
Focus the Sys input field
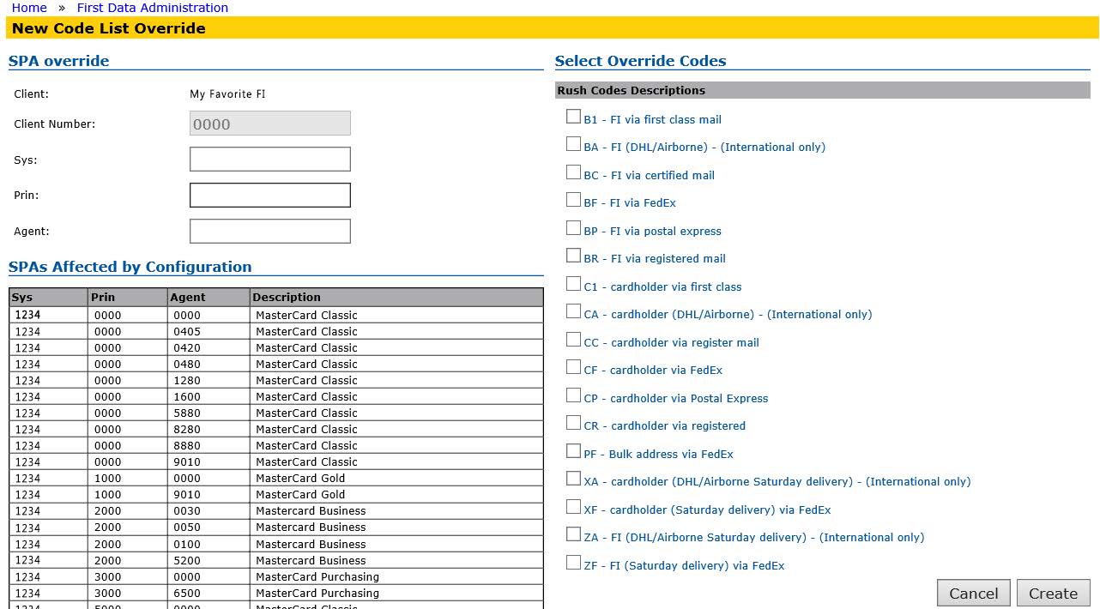[270, 160]
